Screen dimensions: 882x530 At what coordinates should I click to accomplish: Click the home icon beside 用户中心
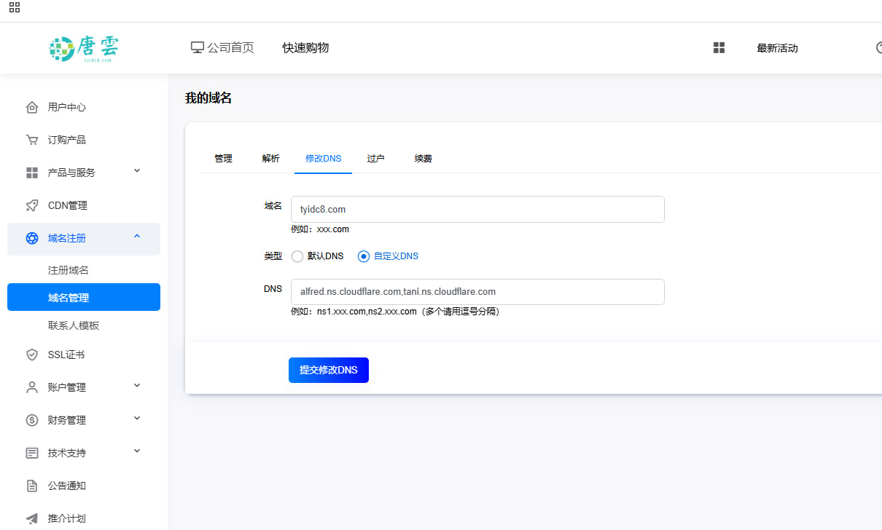(32, 107)
